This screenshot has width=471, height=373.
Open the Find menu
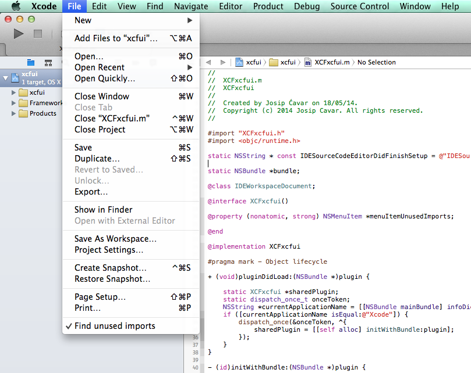point(155,6)
